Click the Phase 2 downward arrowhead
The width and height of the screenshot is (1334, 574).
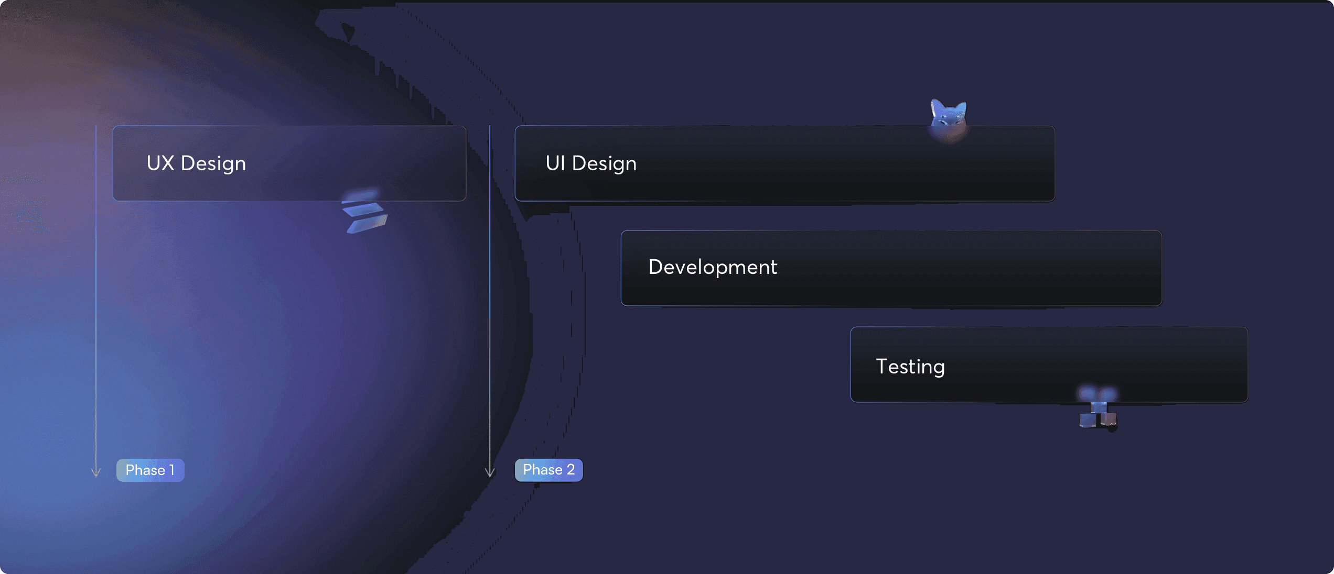[490, 472]
